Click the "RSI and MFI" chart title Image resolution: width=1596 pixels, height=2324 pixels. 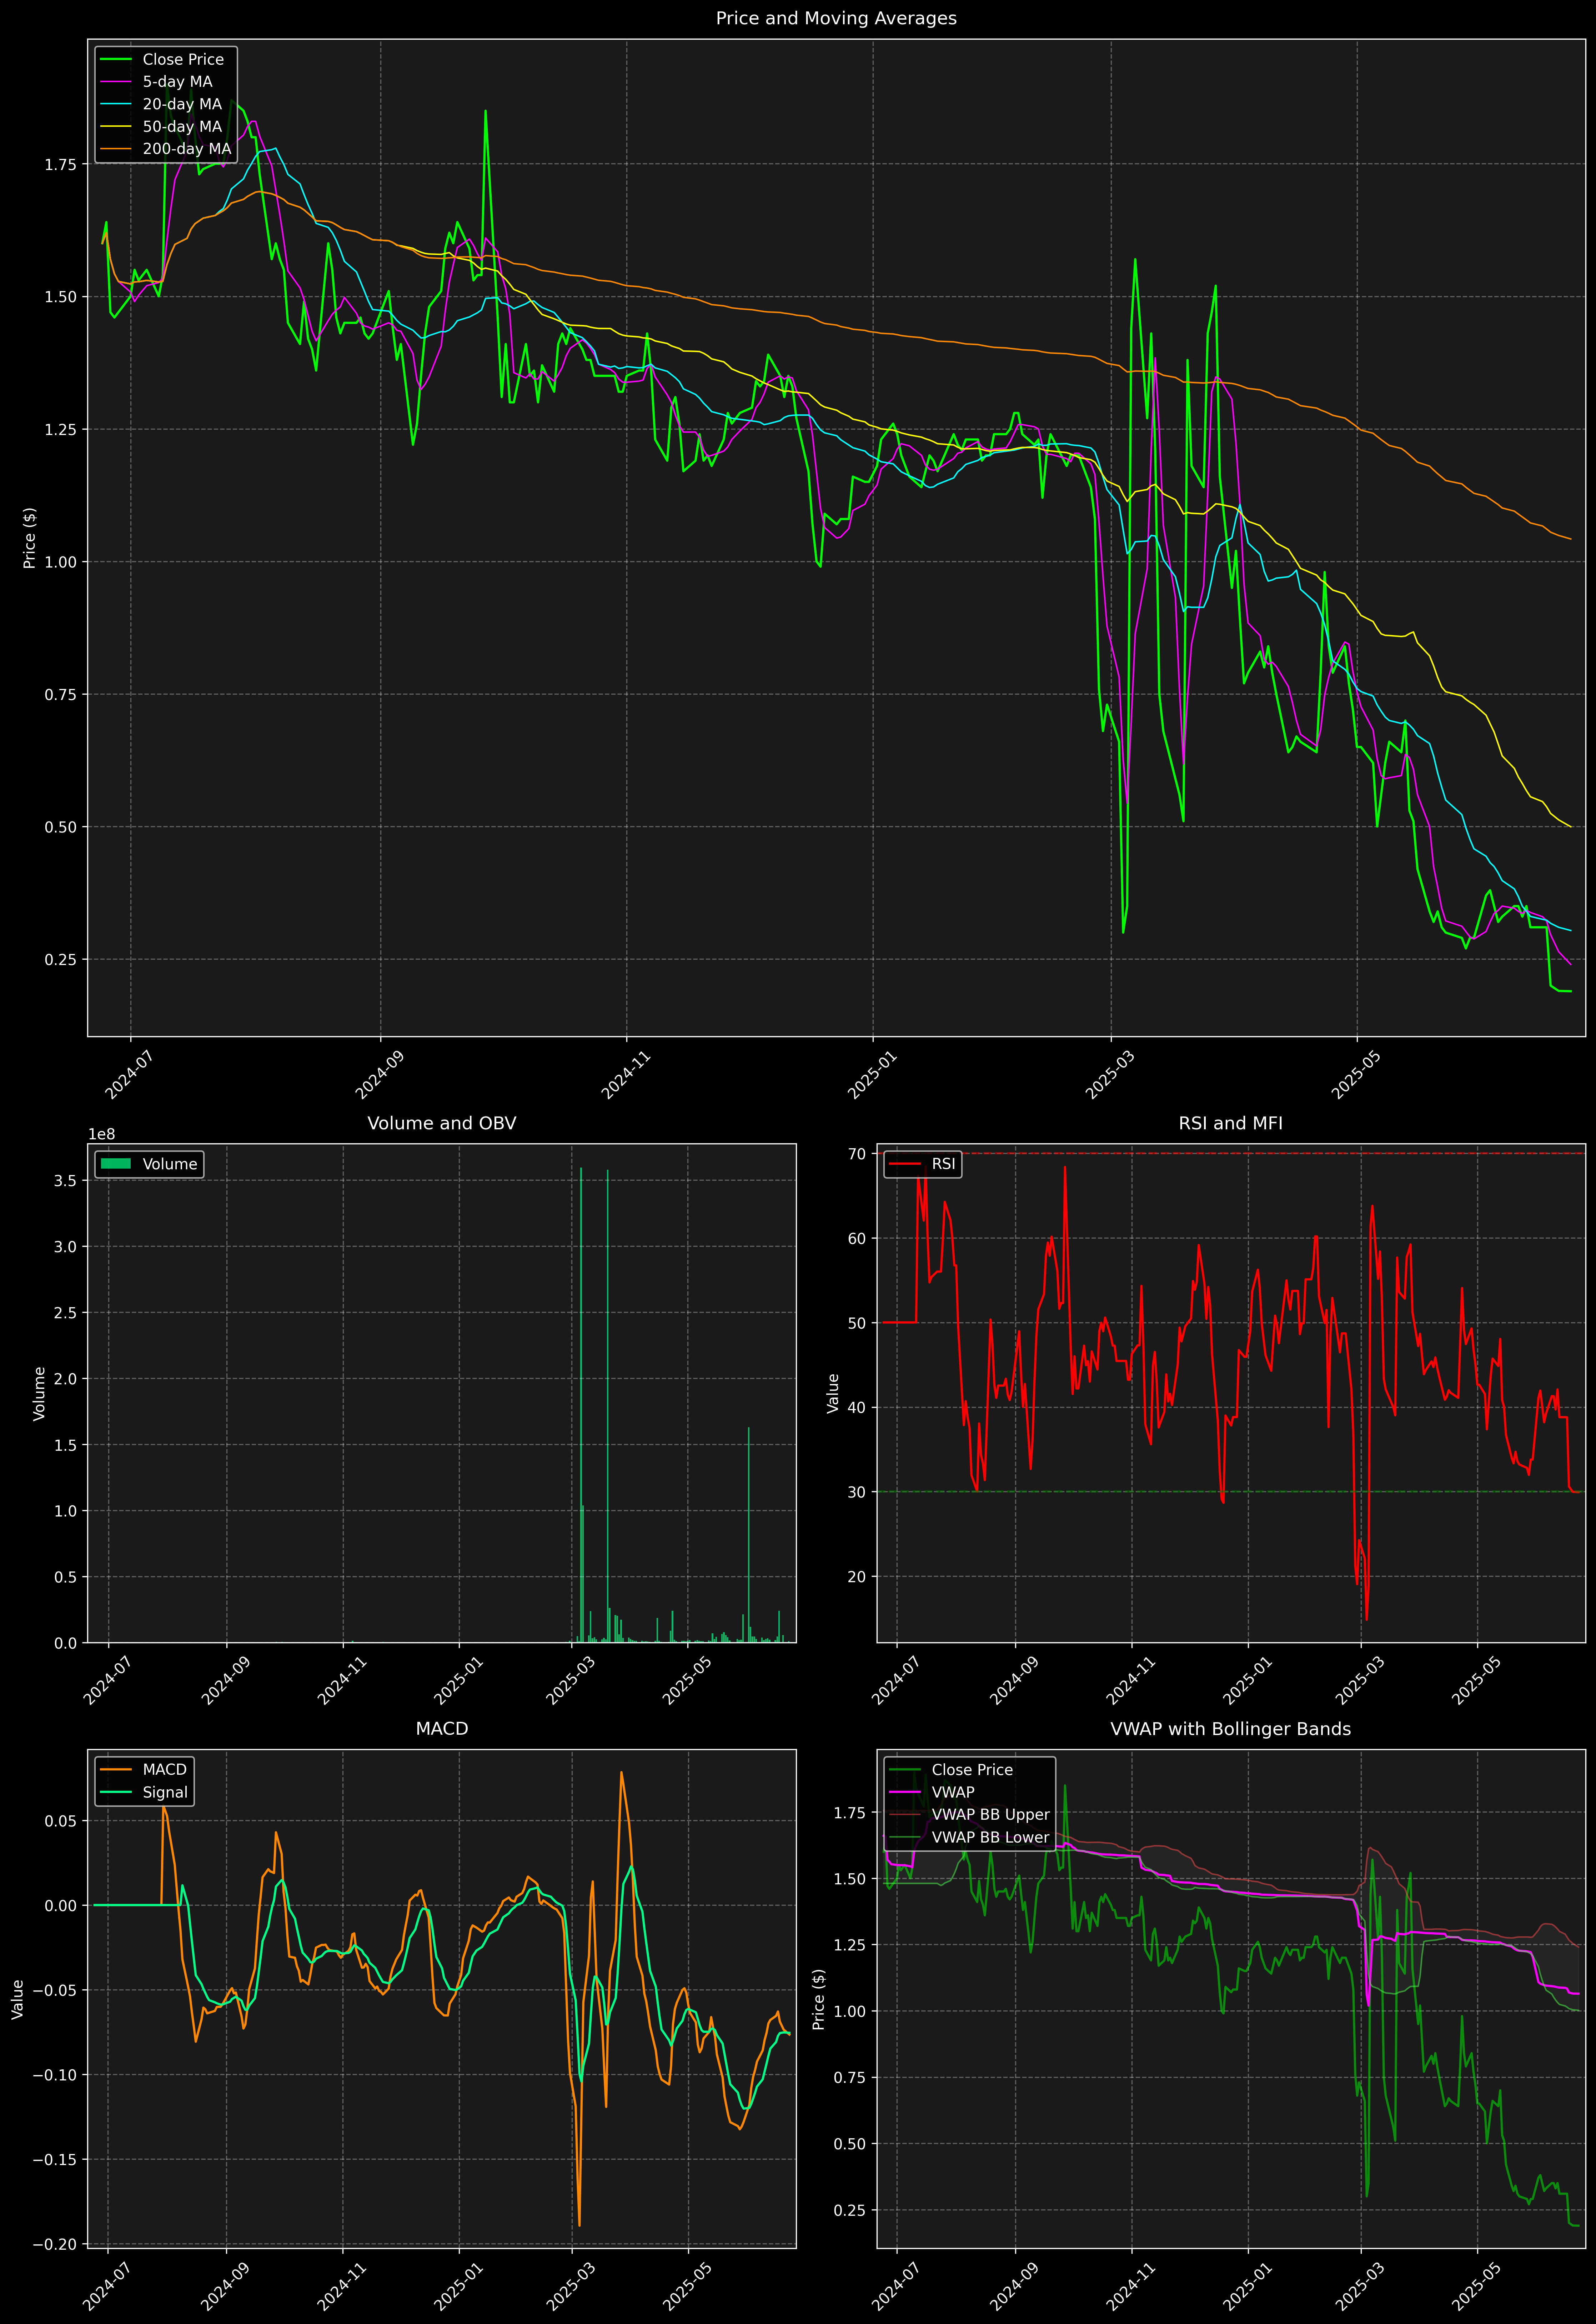point(1231,1123)
